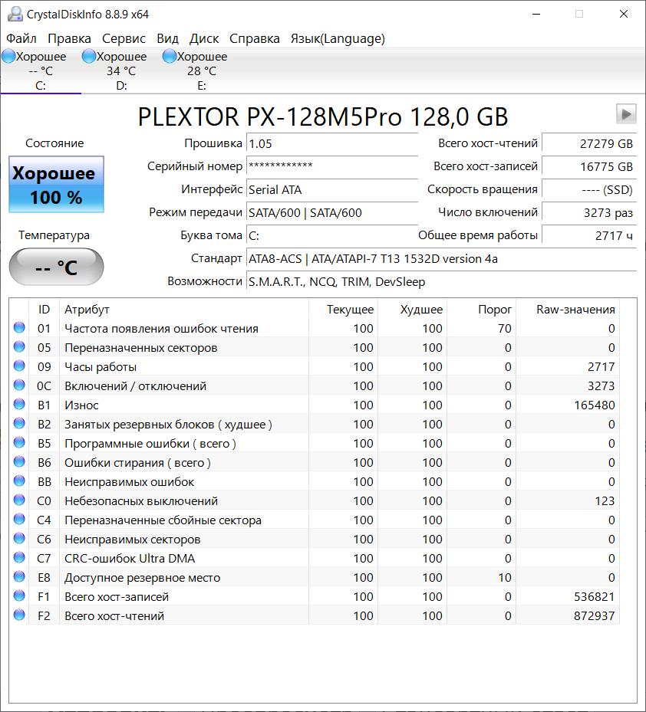Select the Износ attribute row

click(x=314, y=405)
